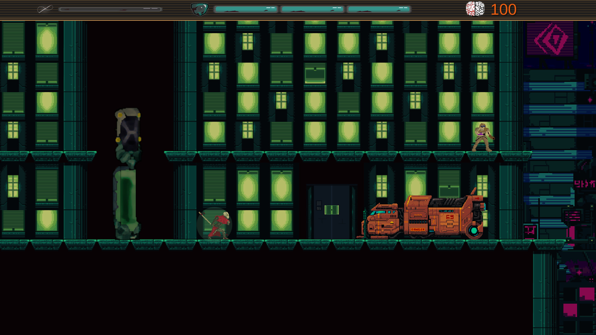
Task: Click the first teal health bar segment
Action: coord(246,9)
